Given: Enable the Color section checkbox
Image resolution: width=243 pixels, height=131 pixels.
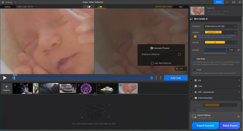Looking at the screenshot, I should (x=192, y=86).
